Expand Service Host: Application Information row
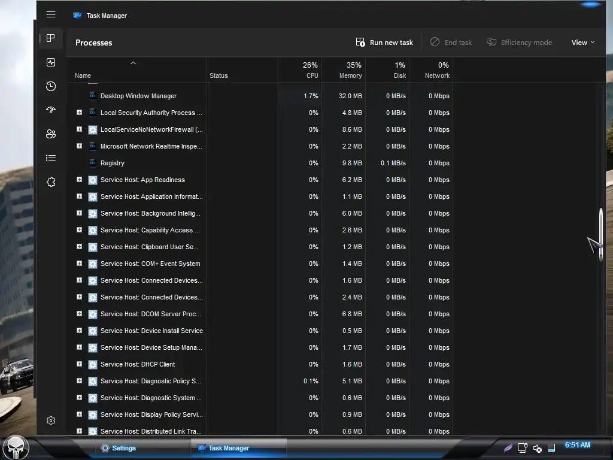This screenshot has width=613, height=460. click(x=80, y=196)
